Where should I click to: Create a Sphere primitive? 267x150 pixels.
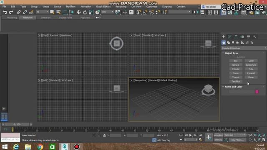point(236,65)
